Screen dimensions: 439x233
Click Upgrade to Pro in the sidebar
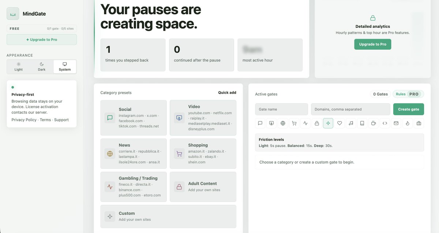pos(42,39)
